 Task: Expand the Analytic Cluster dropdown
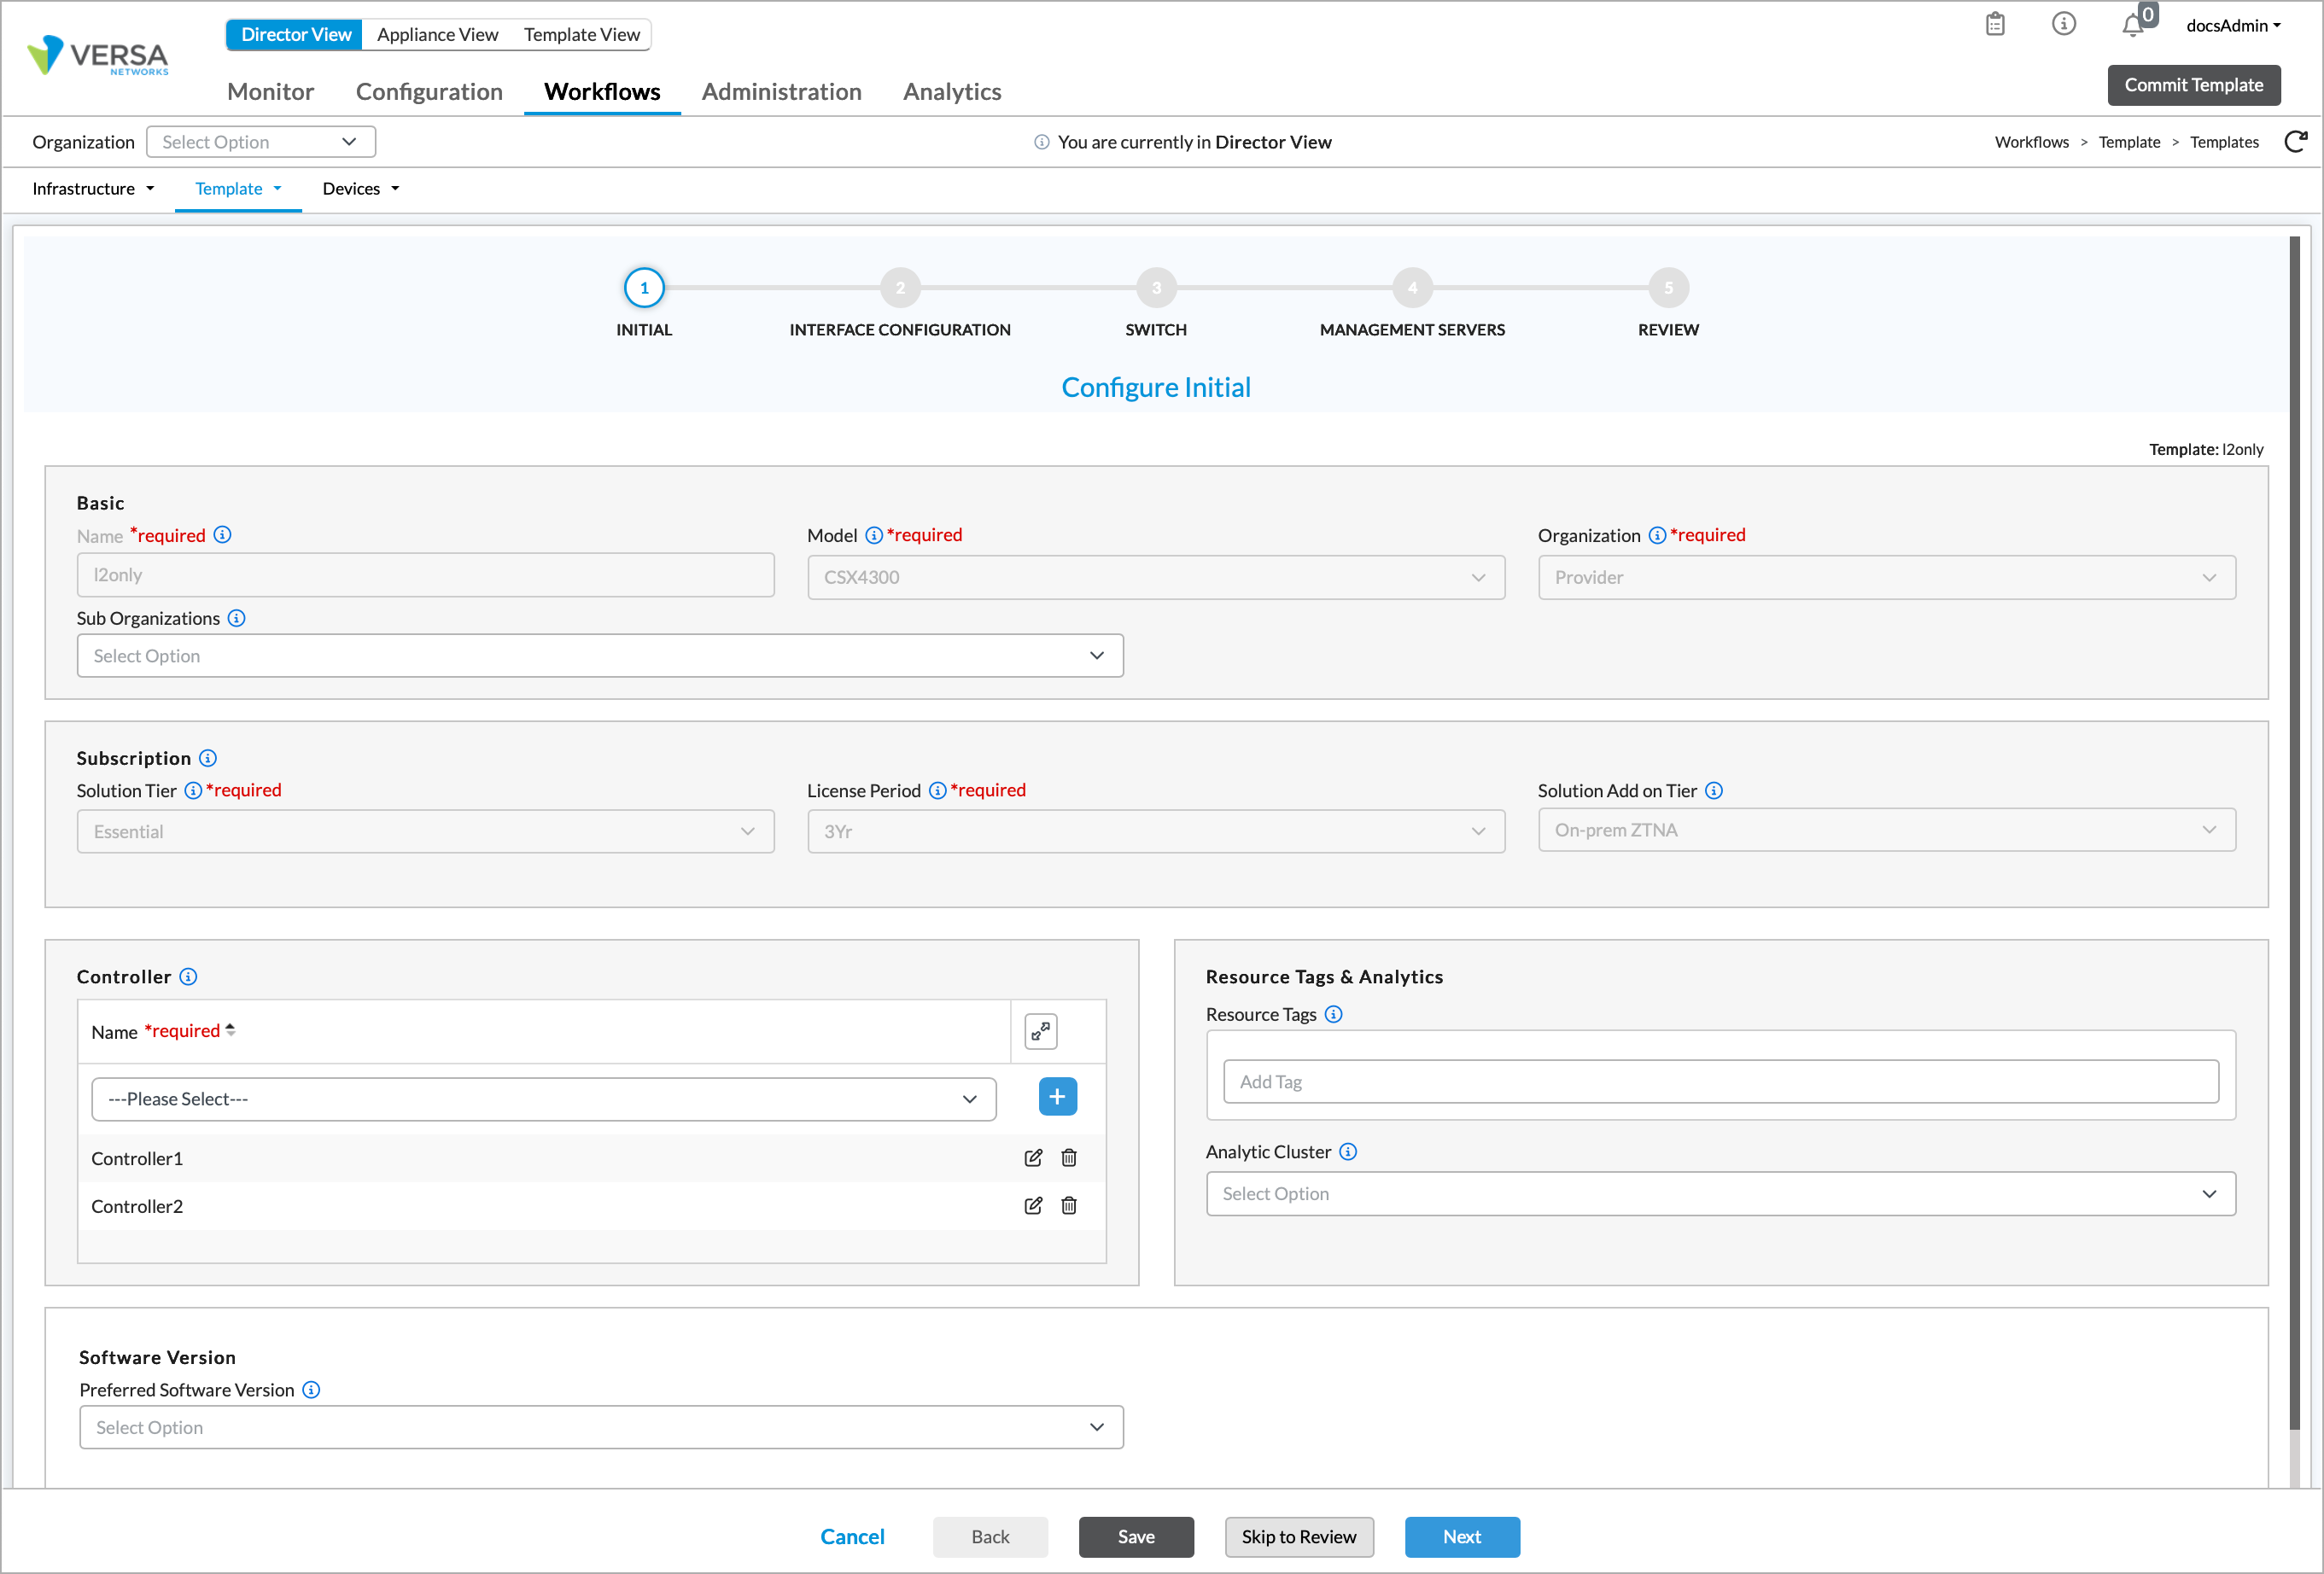point(1720,1194)
